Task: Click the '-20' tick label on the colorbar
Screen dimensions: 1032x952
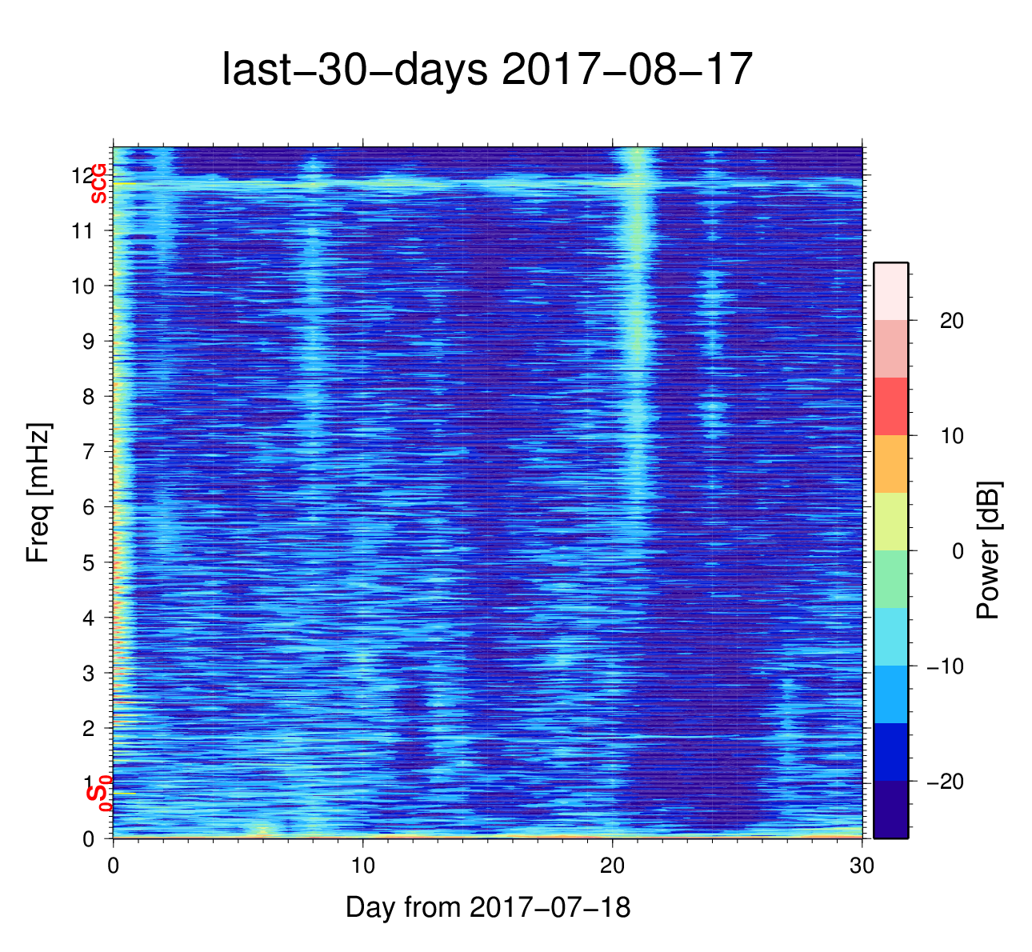Action: pyautogui.click(x=945, y=782)
